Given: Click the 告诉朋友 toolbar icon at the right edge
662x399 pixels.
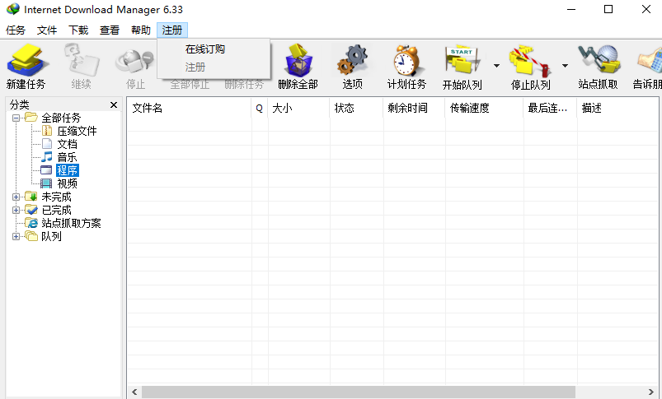Looking at the screenshot, I should click(650, 62).
